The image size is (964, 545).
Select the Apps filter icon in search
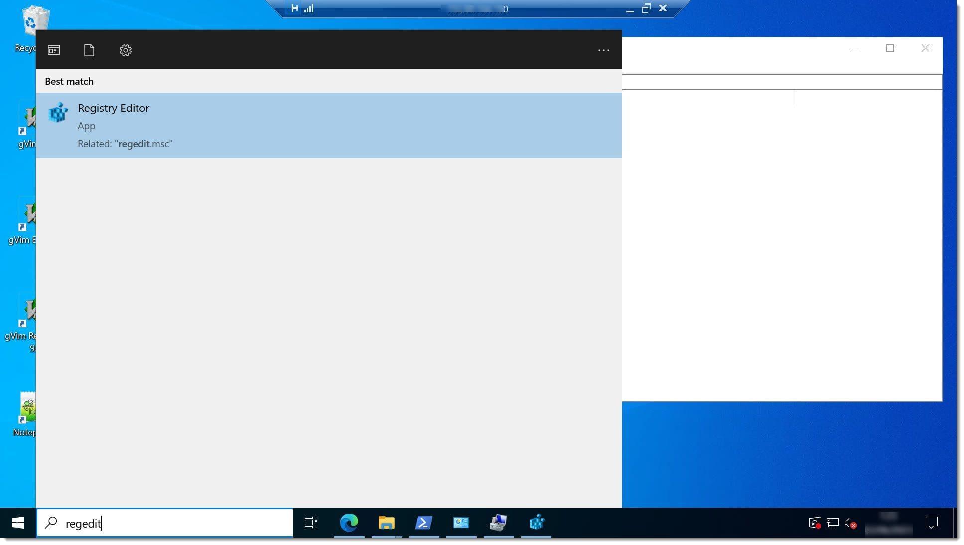[54, 50]
